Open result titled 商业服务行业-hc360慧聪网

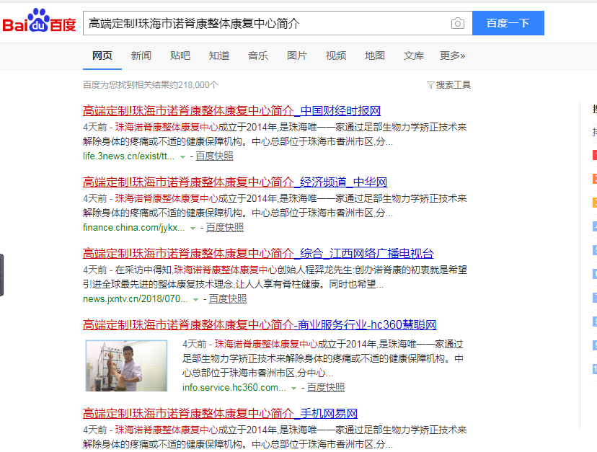[x=260, y=325]
